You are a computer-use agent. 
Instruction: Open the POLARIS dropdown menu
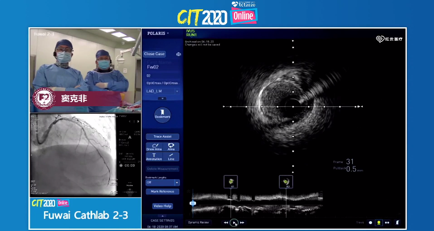pyautogui.click(x=158, y=33)
